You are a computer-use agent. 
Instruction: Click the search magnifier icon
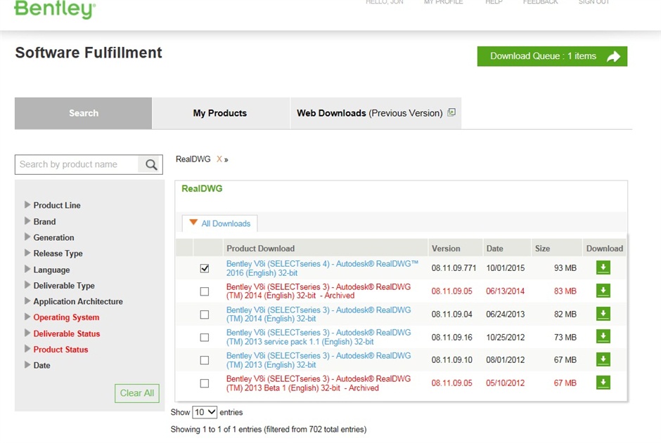click(151, 164)
